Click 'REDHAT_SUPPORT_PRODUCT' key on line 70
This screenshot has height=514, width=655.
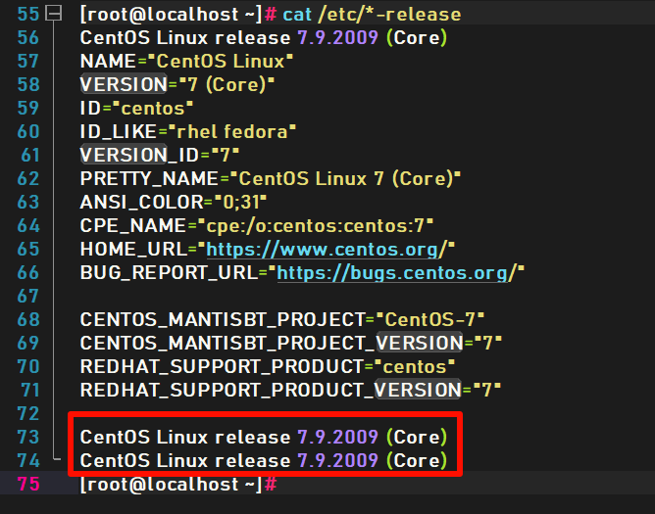[x=222, y=367]
